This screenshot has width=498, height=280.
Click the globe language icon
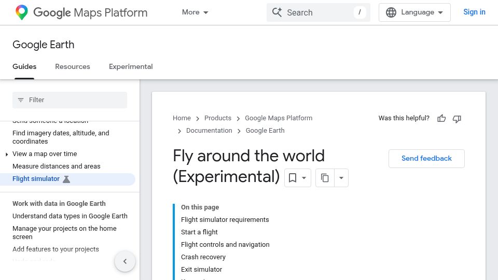coord(391,12)
